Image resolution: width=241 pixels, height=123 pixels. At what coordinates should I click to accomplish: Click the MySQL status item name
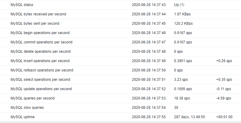[x=22, y=5]
